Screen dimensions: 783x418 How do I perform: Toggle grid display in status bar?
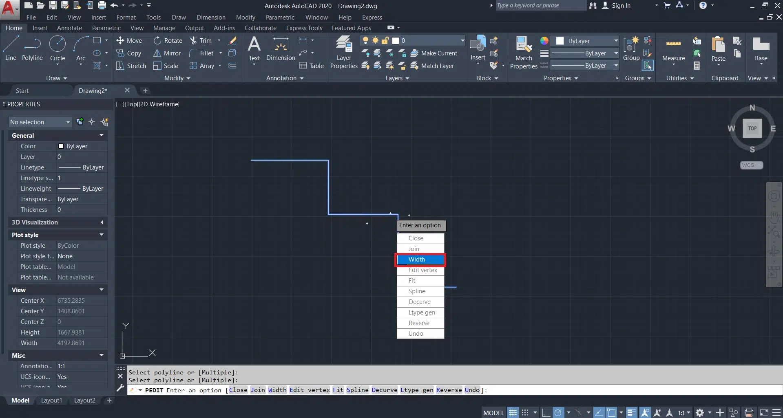513,413
